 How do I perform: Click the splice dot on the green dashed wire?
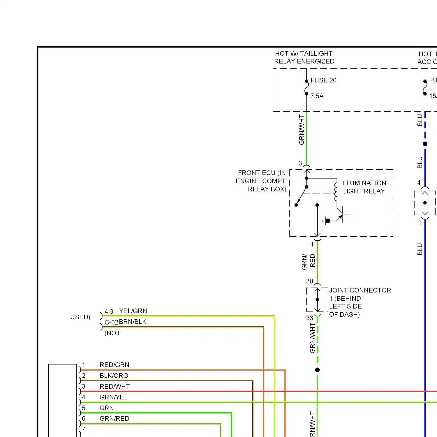[x=317, y=370]
